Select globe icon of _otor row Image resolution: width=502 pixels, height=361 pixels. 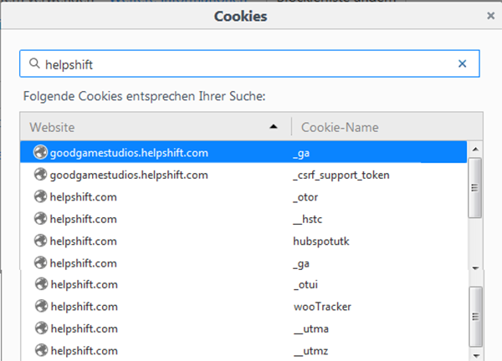coord(40,196)
